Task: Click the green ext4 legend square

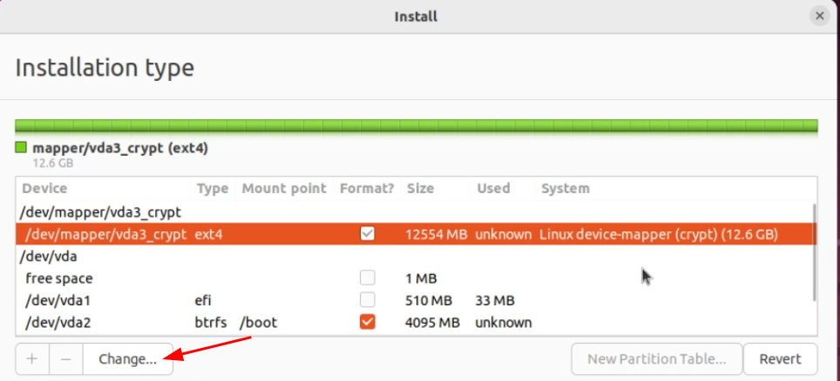Action: (x=21, y=147)
